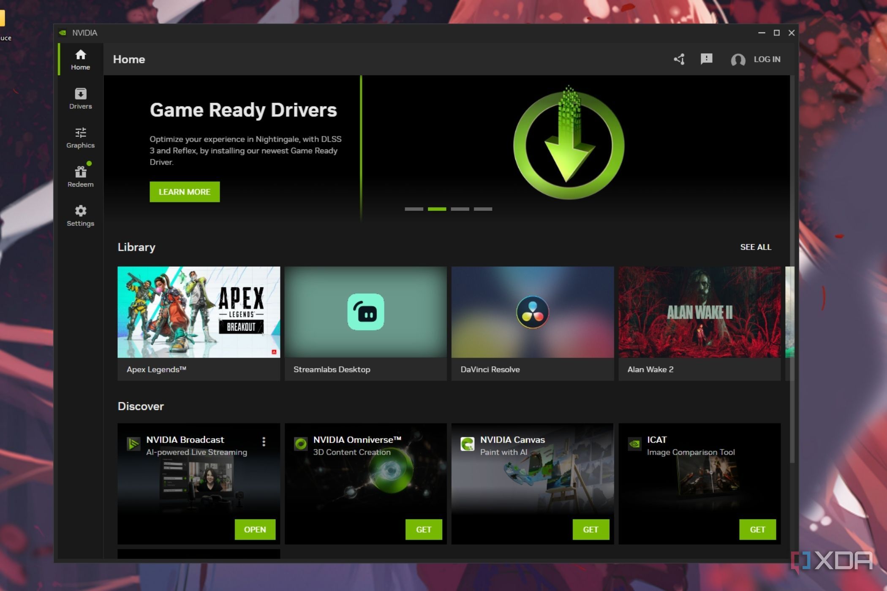Open Apex Legends from the Library

(x=199, y=312)
